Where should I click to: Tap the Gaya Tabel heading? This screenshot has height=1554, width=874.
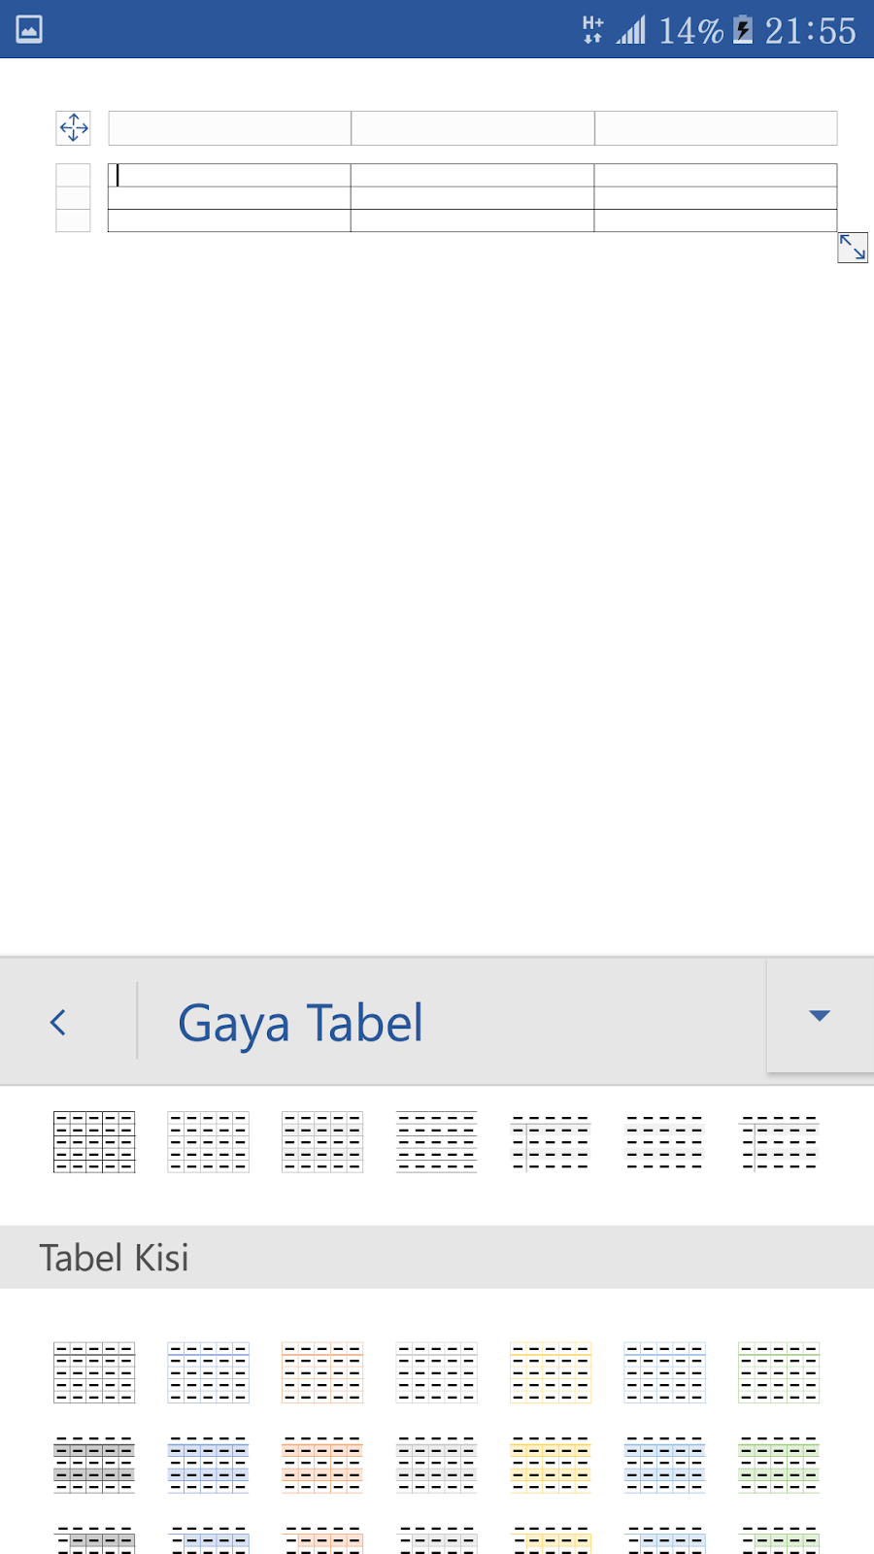(300, 1023)
